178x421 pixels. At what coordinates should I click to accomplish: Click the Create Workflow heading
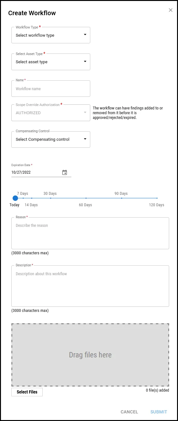click(x=32, y=13)
